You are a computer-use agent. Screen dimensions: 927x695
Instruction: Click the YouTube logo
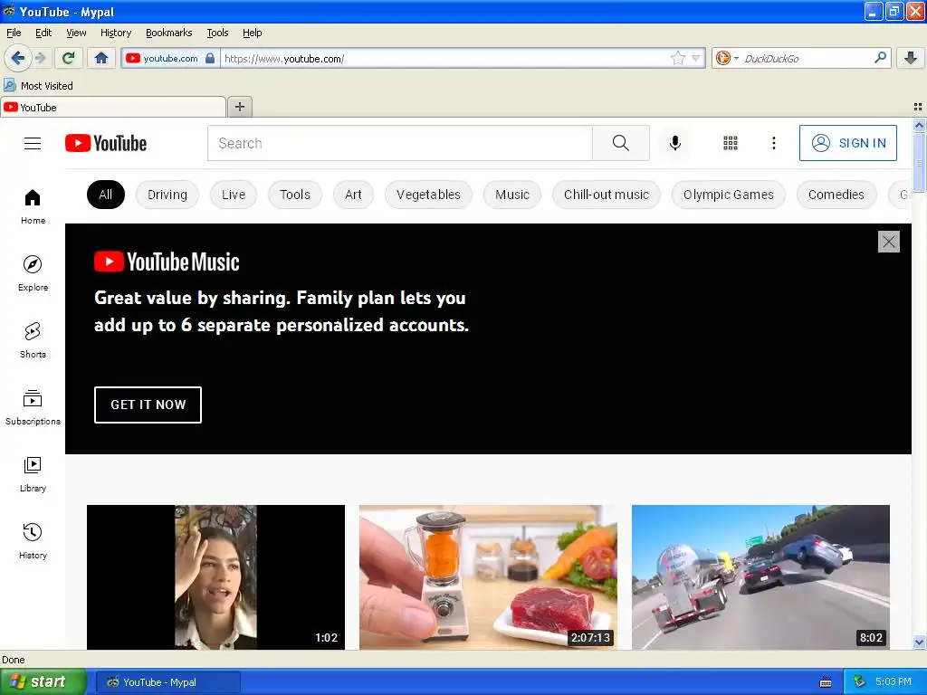[x=106, y=143]
